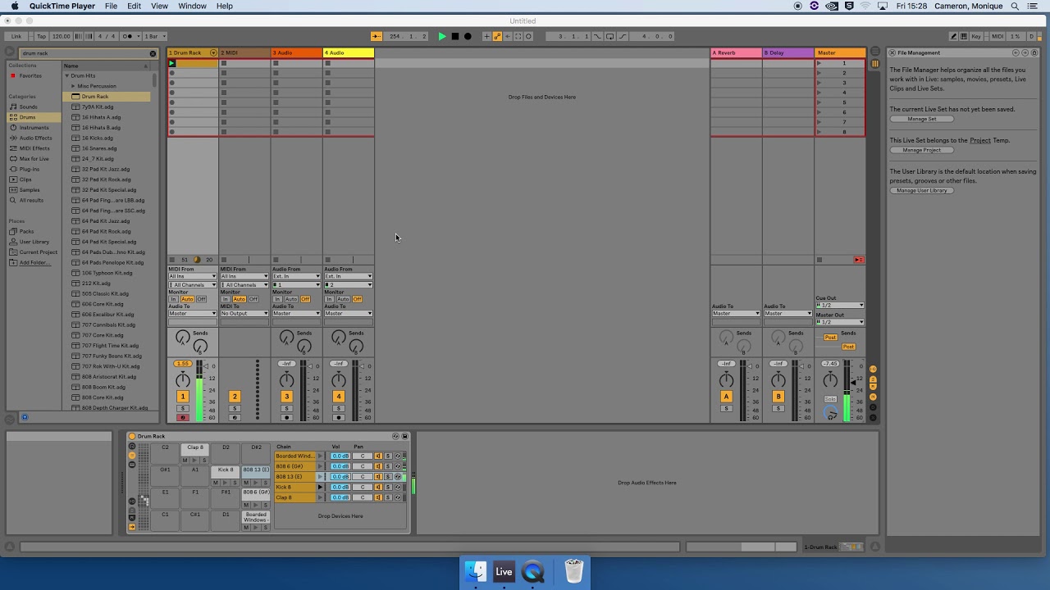Solo the Boarded Windows chain
Screen dimensions: 1050x590
[388, 456]
